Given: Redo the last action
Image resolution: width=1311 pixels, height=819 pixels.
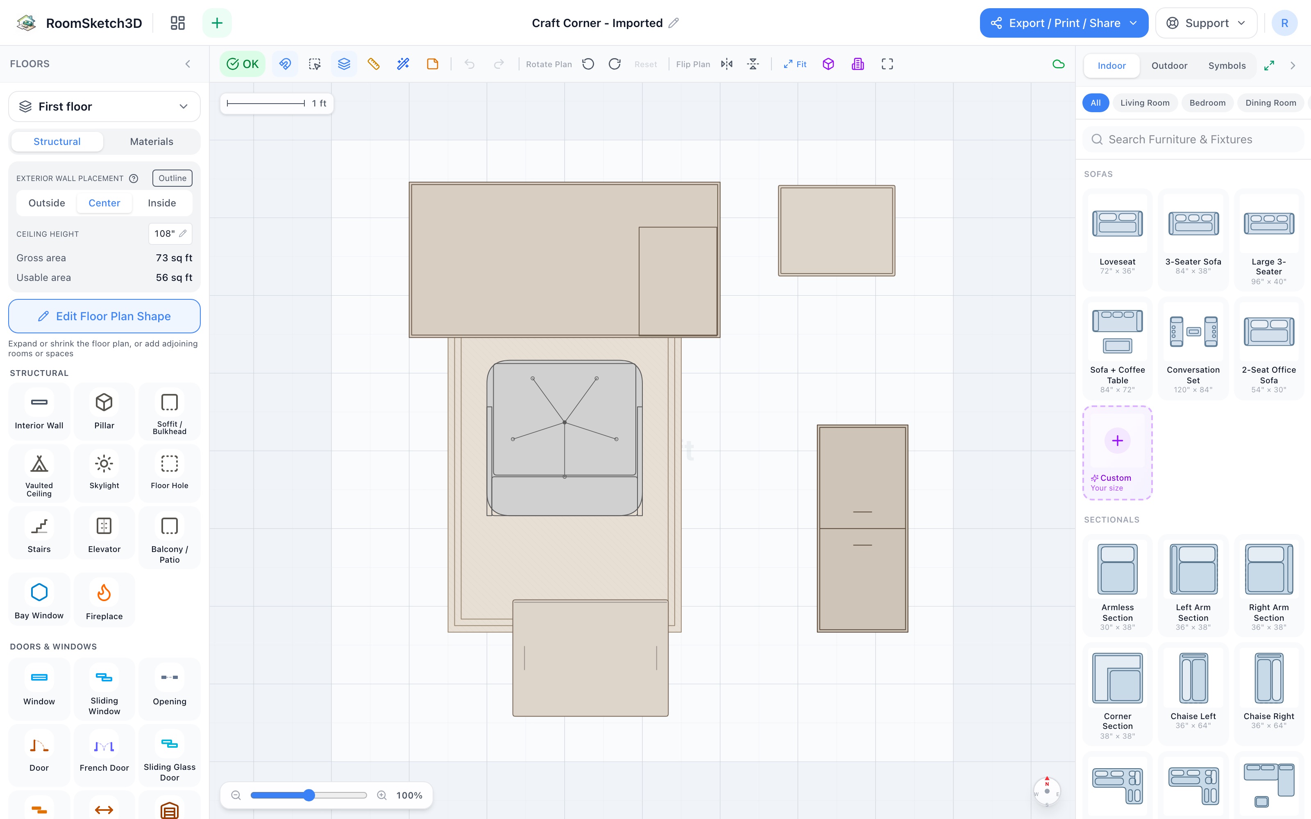Looking at the screenshot, I should (499, 64).
